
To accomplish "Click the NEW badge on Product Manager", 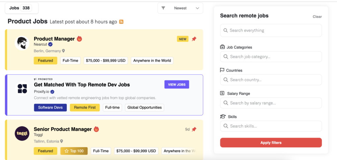I will 183,39.
